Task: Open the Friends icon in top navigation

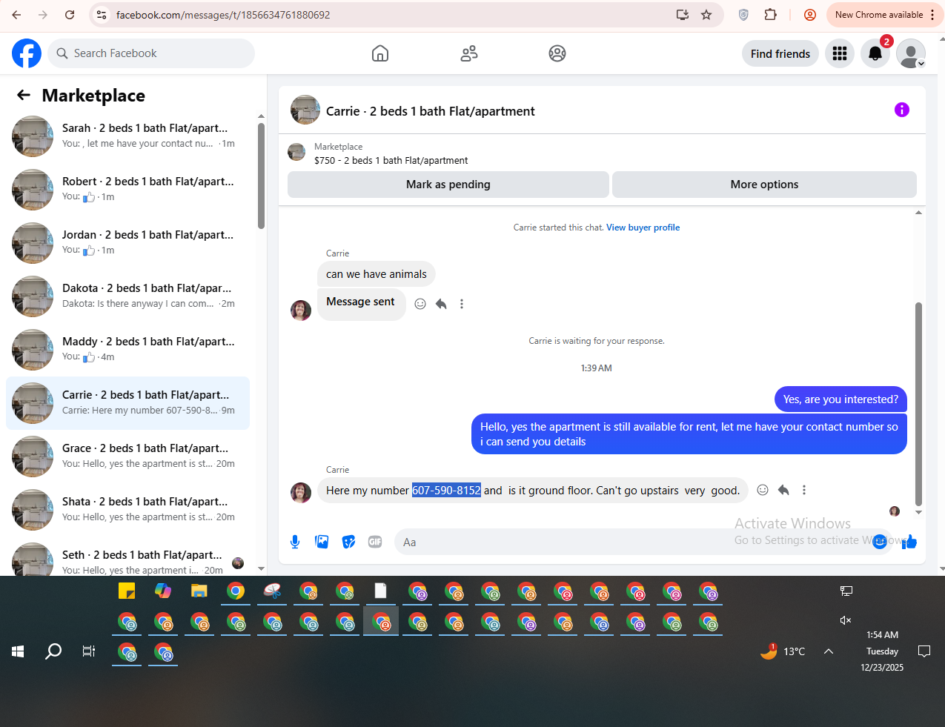Action: (469, 53)
